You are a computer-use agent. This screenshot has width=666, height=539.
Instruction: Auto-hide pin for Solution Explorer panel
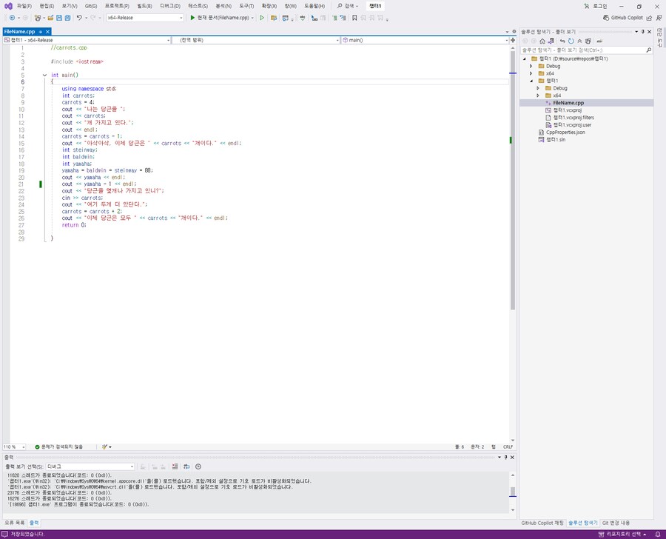(642, 32)
